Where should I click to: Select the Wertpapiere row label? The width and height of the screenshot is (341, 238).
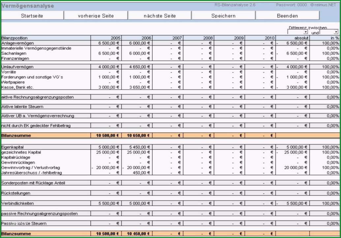pyautogui.click(x=13, y=82)
